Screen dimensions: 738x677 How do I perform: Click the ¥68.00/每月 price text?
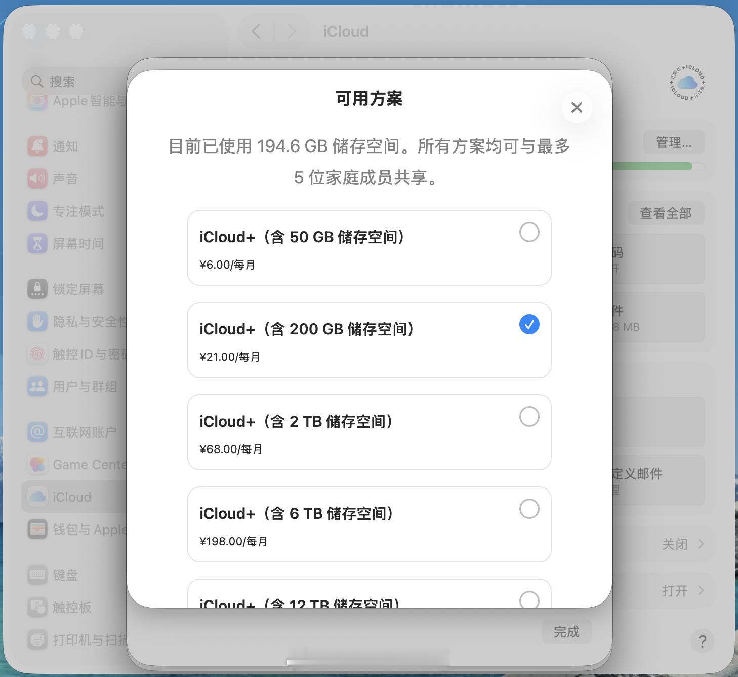[x=231, y=449]
